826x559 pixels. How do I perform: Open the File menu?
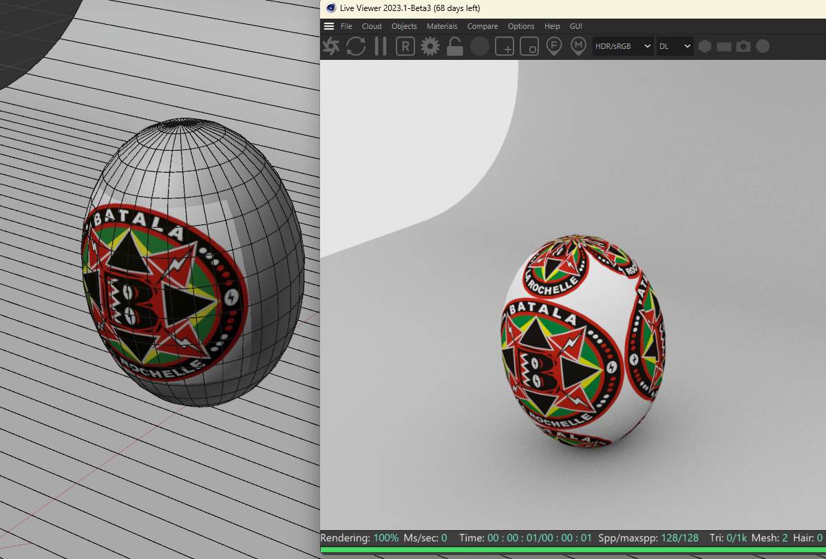click(x=346, y=26)
